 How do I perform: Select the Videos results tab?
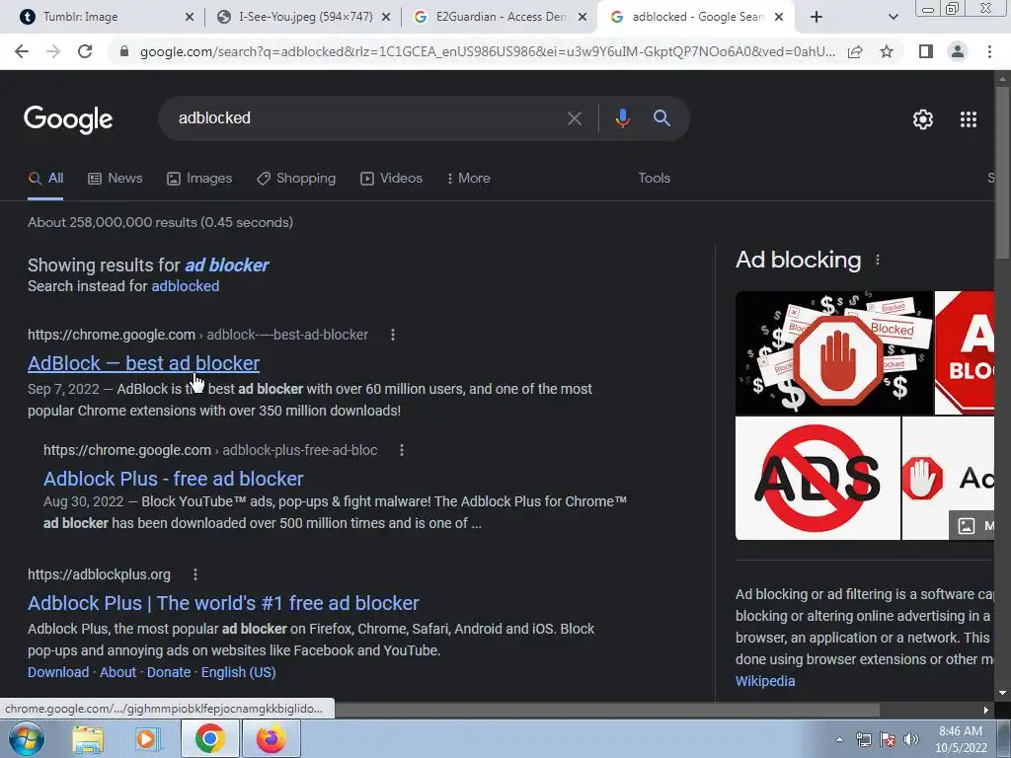(x=391, y=178)
